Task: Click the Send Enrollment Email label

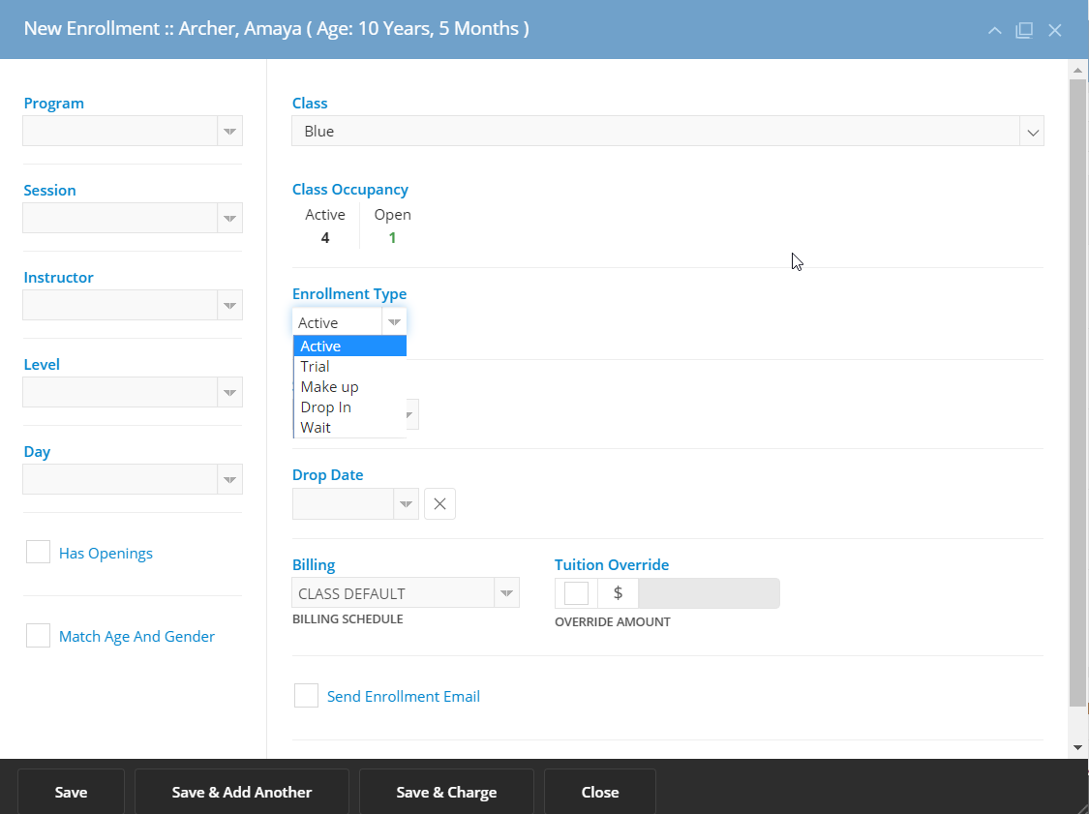Action: coord(404,696)
